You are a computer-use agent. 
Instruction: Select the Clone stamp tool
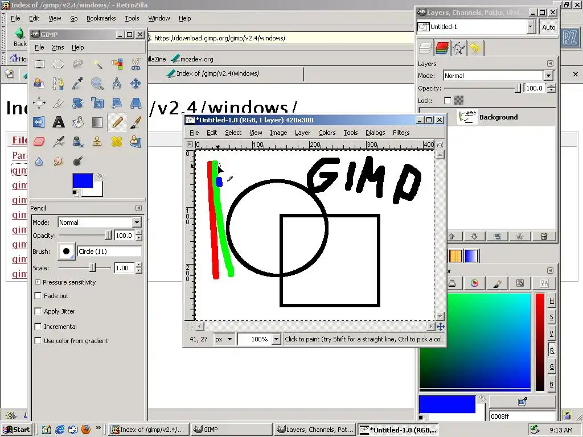pos(97,142)
